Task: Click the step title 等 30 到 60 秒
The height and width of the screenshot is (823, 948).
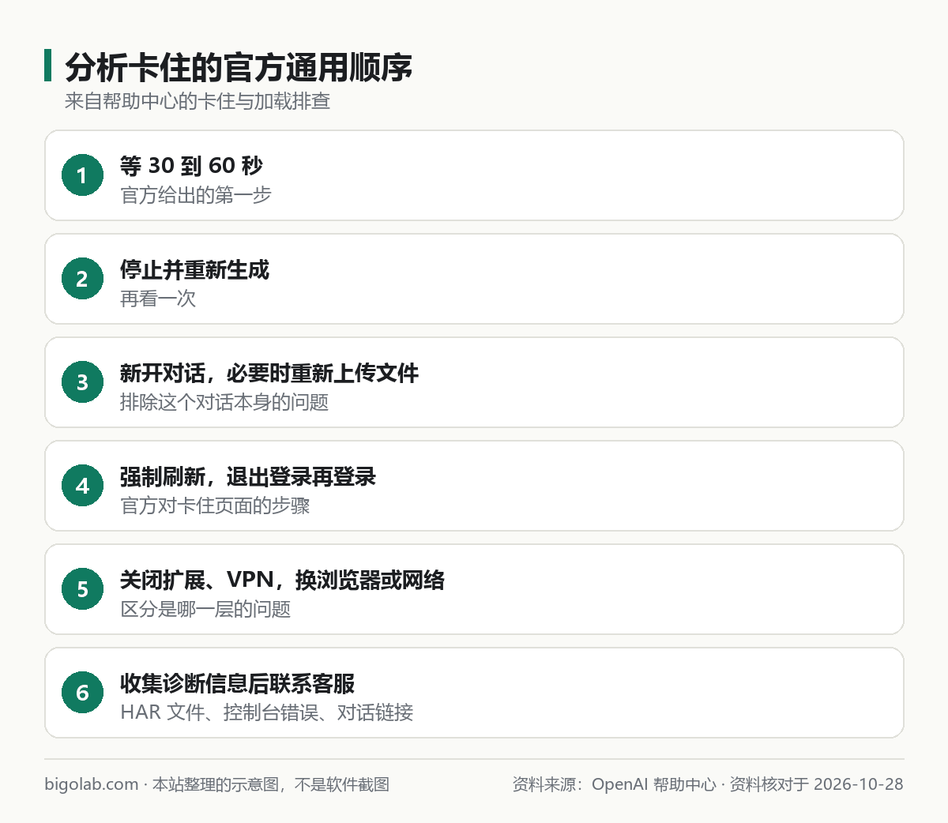Action: tap(191, 166)
